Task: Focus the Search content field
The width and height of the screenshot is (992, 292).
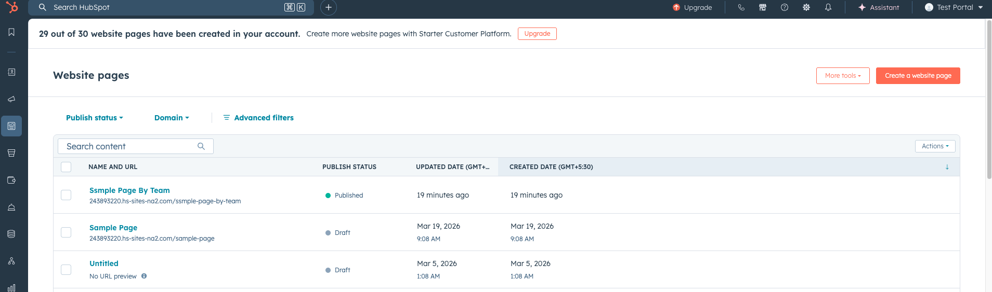Action: tap(136, 146)
